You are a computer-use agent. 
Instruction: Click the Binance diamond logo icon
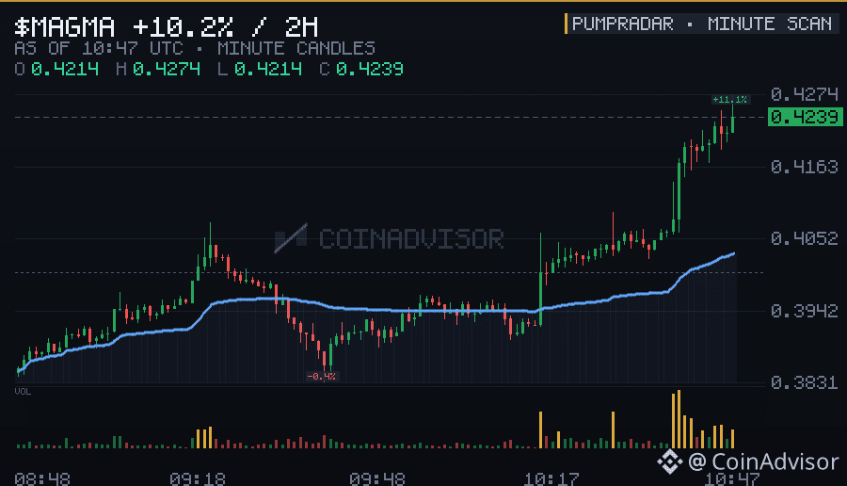[x=670, y=462]
